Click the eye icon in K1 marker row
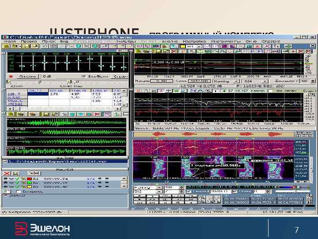This screenshot has height=239, width=318. coord(6,179)
